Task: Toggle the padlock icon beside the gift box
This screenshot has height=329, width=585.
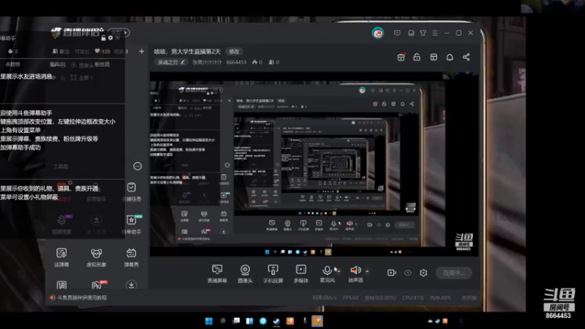Action: coord(417,57)
